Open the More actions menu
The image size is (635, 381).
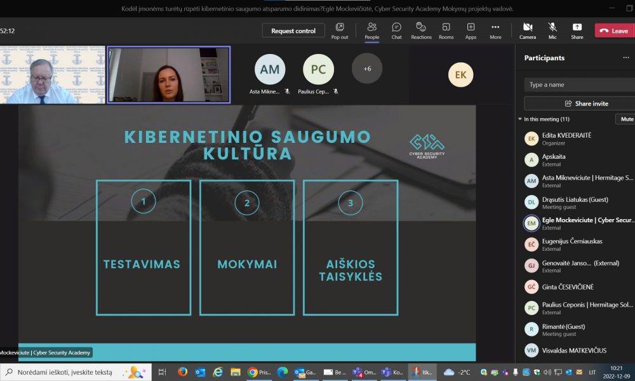click(495, 30)
